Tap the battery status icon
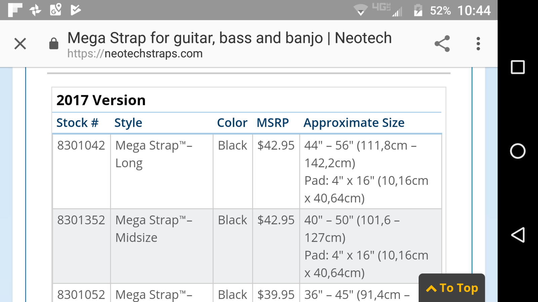This screenshot has width=538, height=302. point(418,10)
